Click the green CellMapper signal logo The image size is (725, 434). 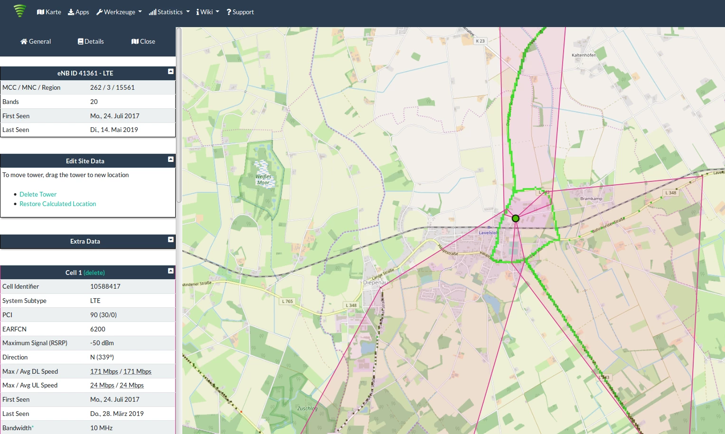tap(19, 10)
